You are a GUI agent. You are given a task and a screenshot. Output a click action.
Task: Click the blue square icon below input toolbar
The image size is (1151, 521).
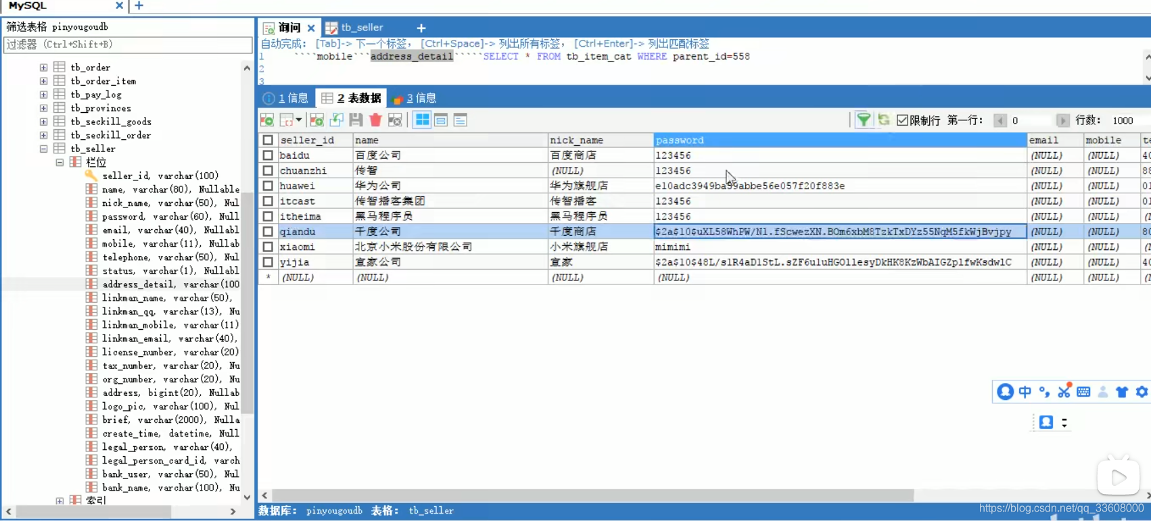[1046, 422]
